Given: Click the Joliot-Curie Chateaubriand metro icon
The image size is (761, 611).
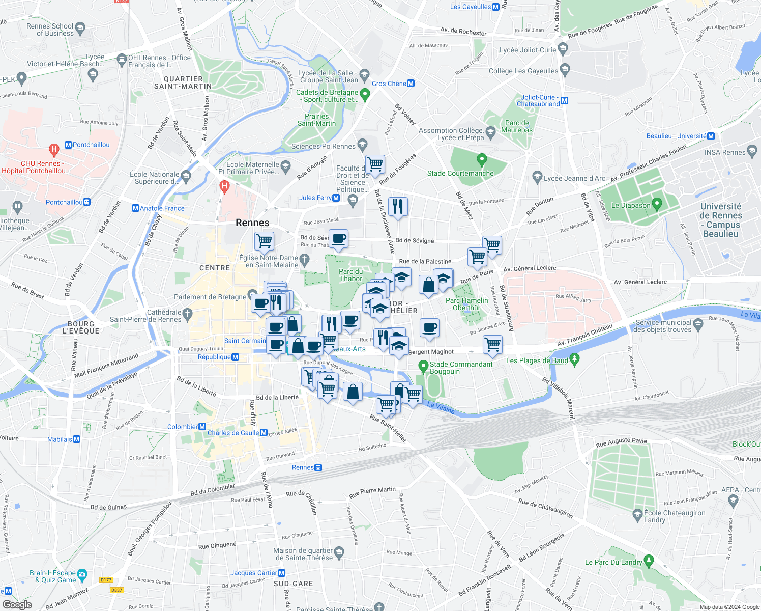Looking at the screenshot, I should [564, 101].
